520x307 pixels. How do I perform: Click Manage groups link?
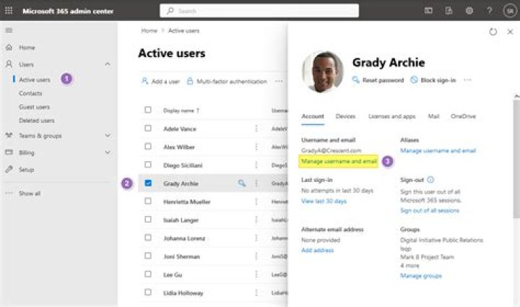[421, 275]
